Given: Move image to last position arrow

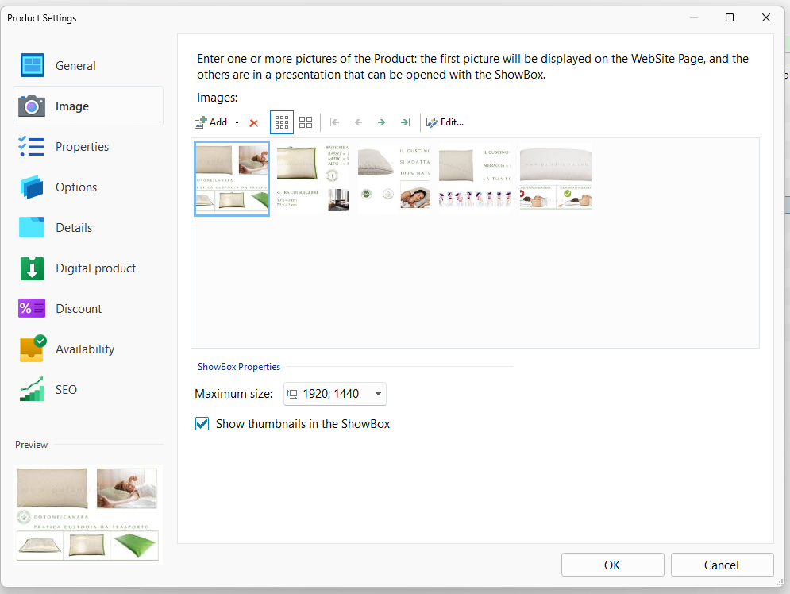Looking at the screenshot, I should point(405,122).
